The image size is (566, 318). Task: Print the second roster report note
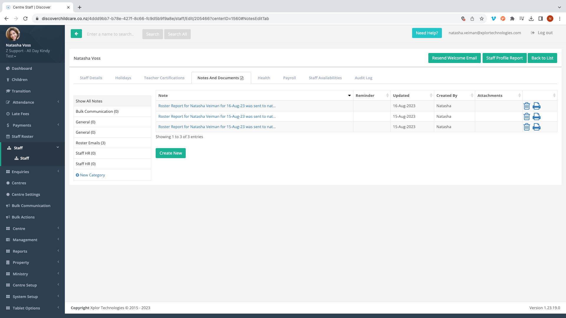point(537,117)
